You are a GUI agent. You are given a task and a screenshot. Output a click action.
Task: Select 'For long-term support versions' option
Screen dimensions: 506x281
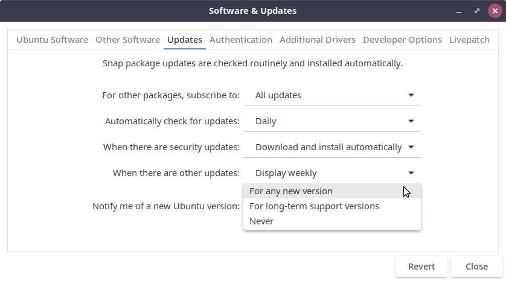(x=314, y=206)
